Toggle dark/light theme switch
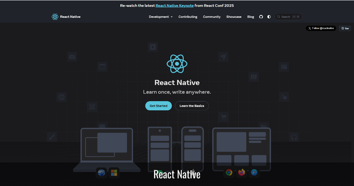354x186 pixels. (269, 17)
